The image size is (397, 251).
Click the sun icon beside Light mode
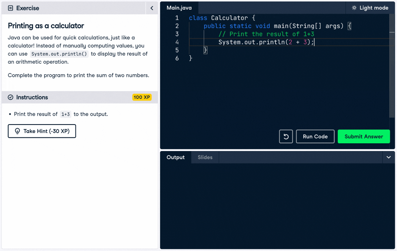pyautogui.click(x=354, y=8)
